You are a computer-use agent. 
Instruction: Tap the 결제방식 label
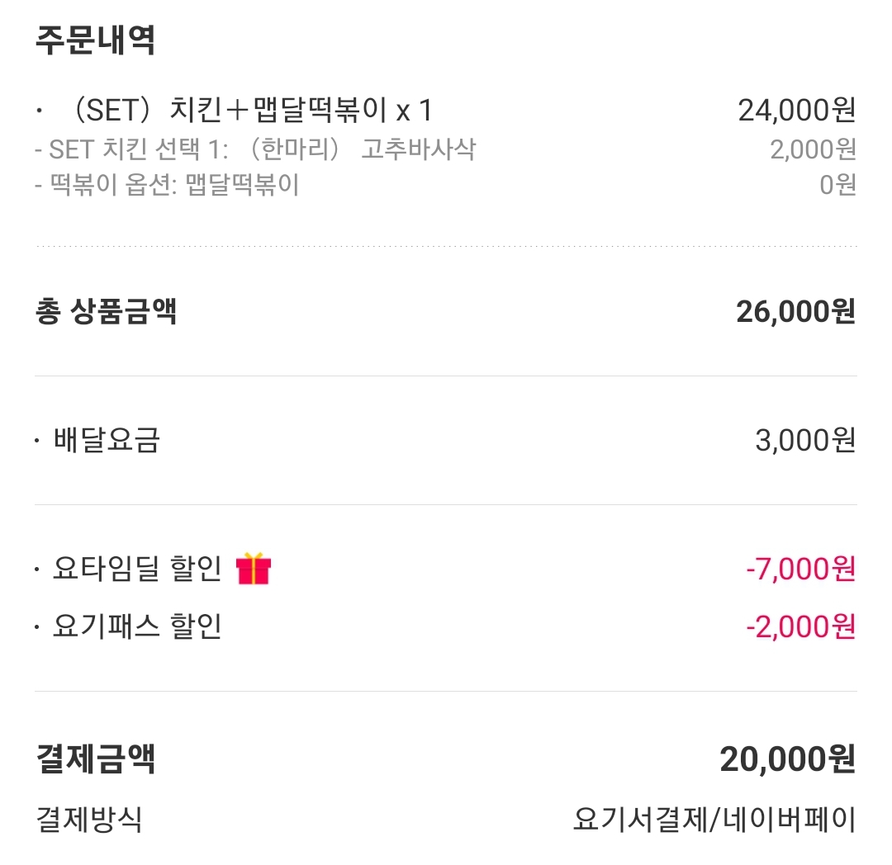(x=89, y=820)
